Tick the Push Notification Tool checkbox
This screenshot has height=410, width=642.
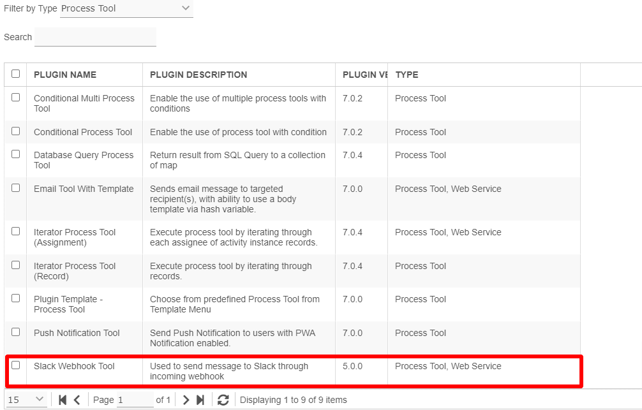pos(15,332)
